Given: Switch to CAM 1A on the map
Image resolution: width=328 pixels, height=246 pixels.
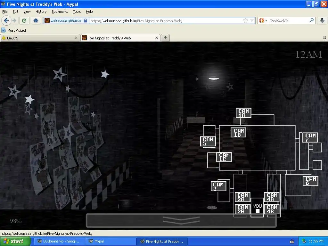Looking at the screenshot, I should tap(243, 113).
